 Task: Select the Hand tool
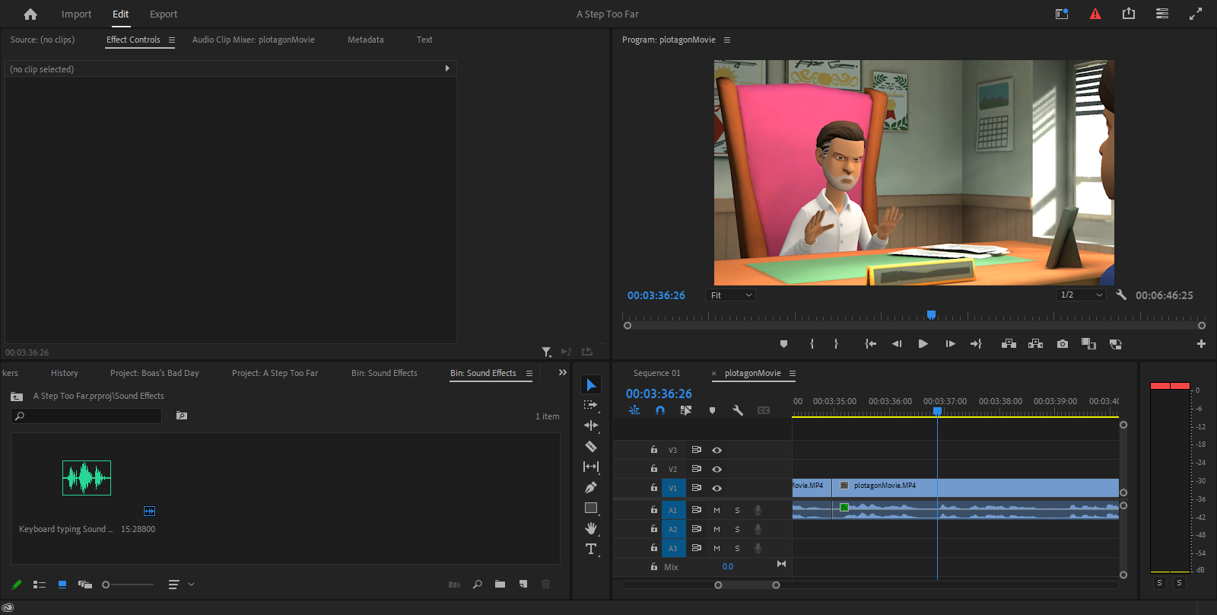591,528
